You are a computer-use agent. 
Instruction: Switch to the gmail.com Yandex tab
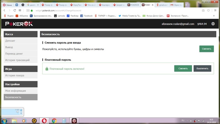(162, 5)
